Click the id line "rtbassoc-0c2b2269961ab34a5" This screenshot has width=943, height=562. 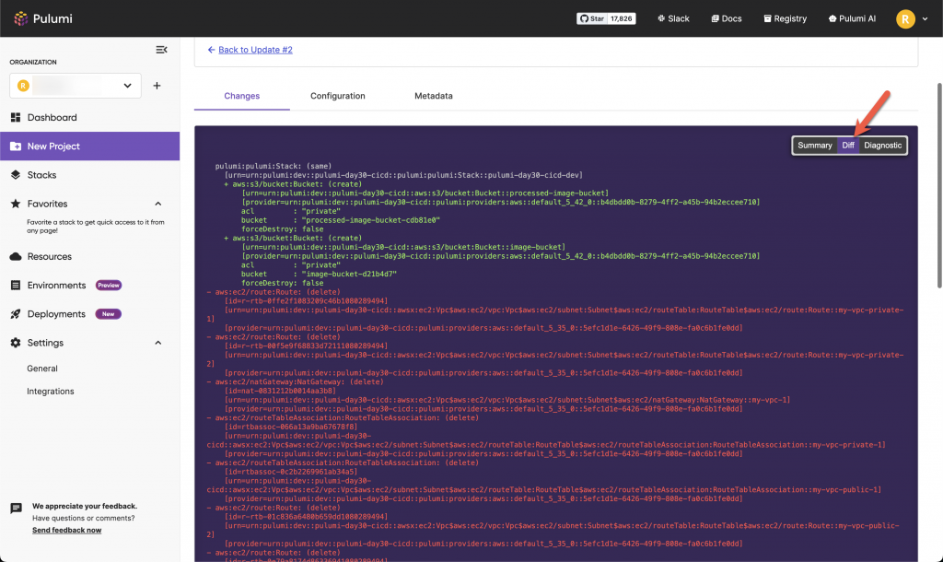(x=290, y=472)
